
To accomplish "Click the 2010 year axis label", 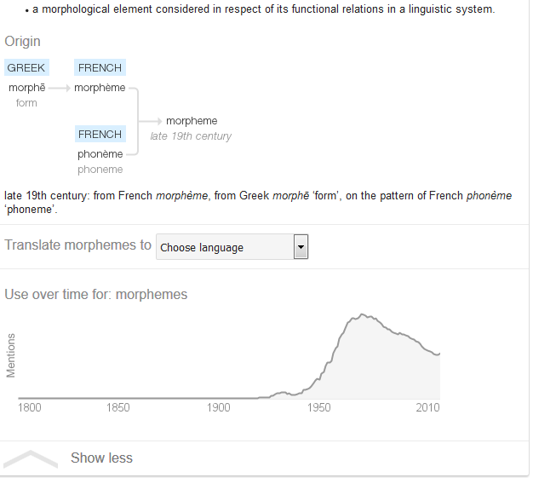I will point(427,408).
